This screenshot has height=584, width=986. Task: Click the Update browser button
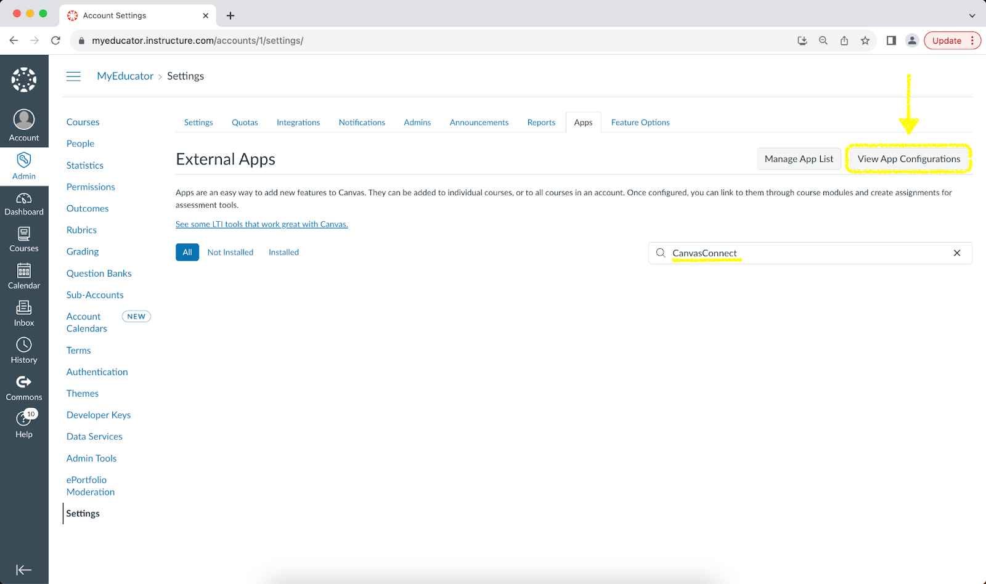(x=952, y=41)
